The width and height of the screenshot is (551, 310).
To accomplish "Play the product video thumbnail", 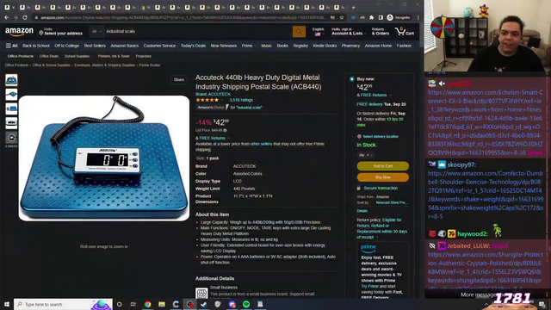I will 11,138.
